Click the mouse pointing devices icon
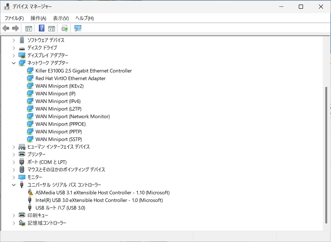 tap(22, 169)
